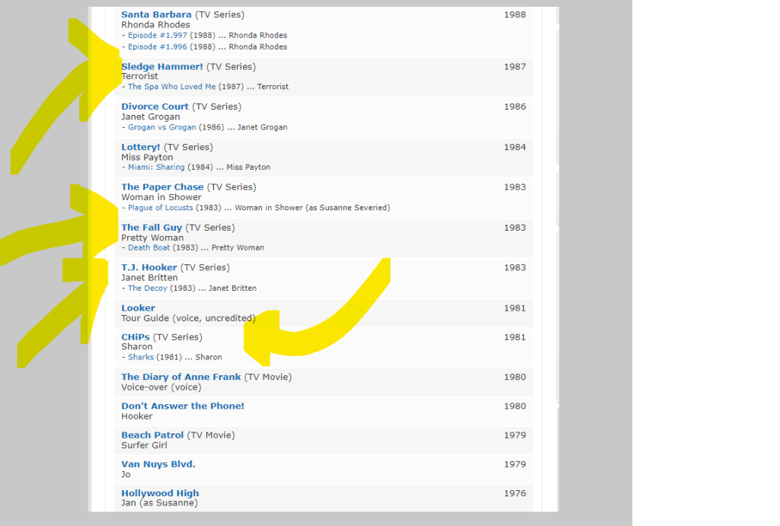Open the Looker film page
Viewport: 780px width, 526px height.
click(x=138, y=308)
